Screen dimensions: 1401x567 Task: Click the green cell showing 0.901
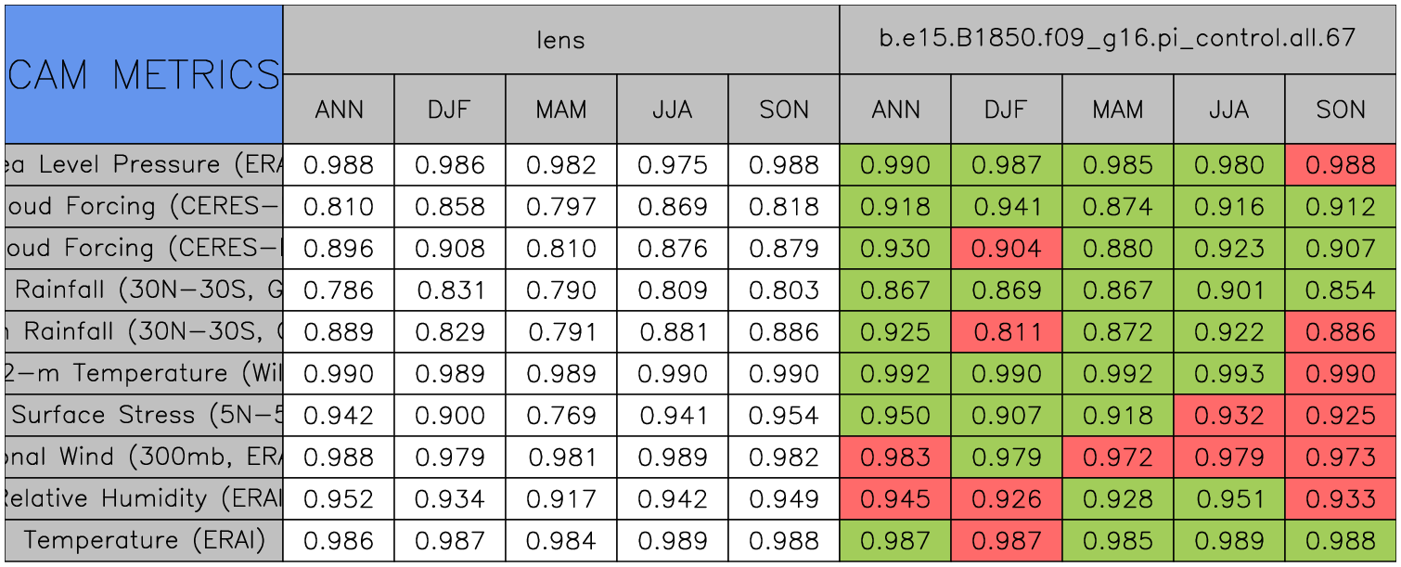1228,290
